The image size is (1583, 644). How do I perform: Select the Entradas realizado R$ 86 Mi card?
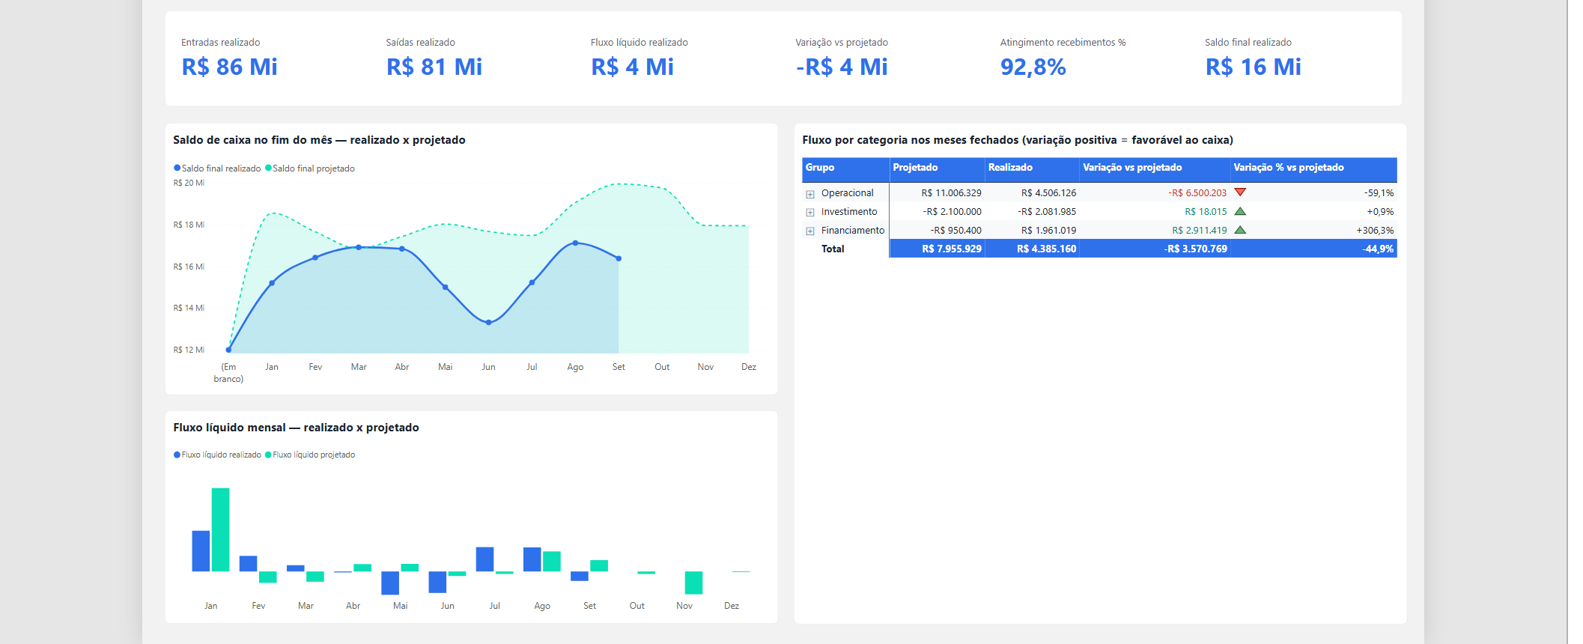(x=229, y=58)
